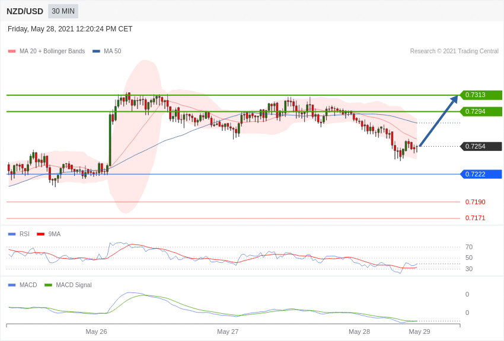Click the MACD Signal green legend swatch
Viewport: 504px width, 341px height.
coord(48,285)
